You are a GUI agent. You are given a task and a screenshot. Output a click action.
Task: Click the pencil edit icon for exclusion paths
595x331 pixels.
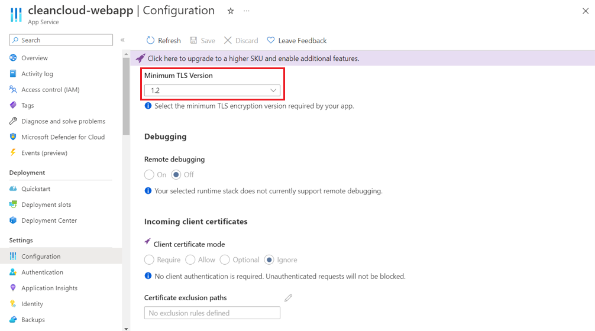pyautogui.click(x=289, y=298)
